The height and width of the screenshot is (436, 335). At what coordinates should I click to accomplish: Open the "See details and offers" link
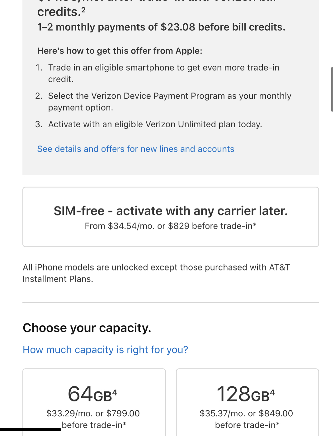click(135, 149)
